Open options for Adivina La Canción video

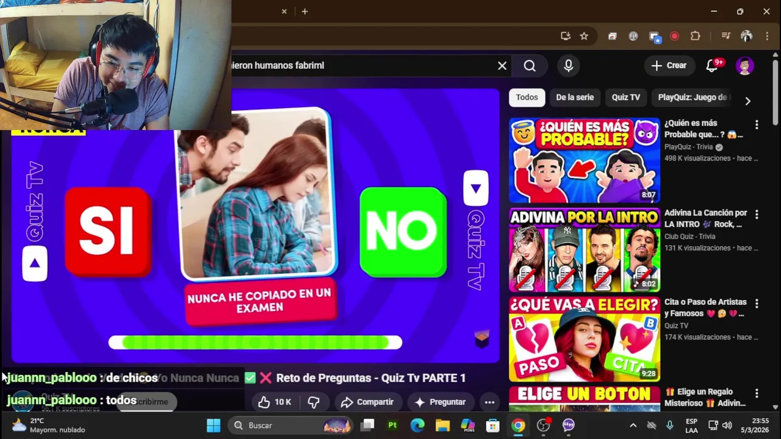757,214
